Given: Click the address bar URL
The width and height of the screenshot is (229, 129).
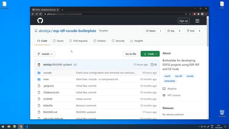Looking at the screenshot, I should [64, 14].
